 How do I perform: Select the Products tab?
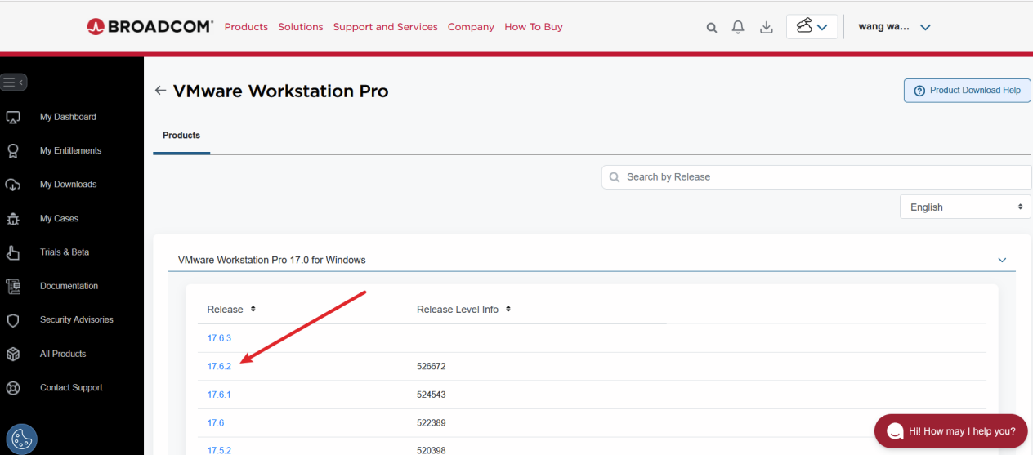click(x=181, y=136)
